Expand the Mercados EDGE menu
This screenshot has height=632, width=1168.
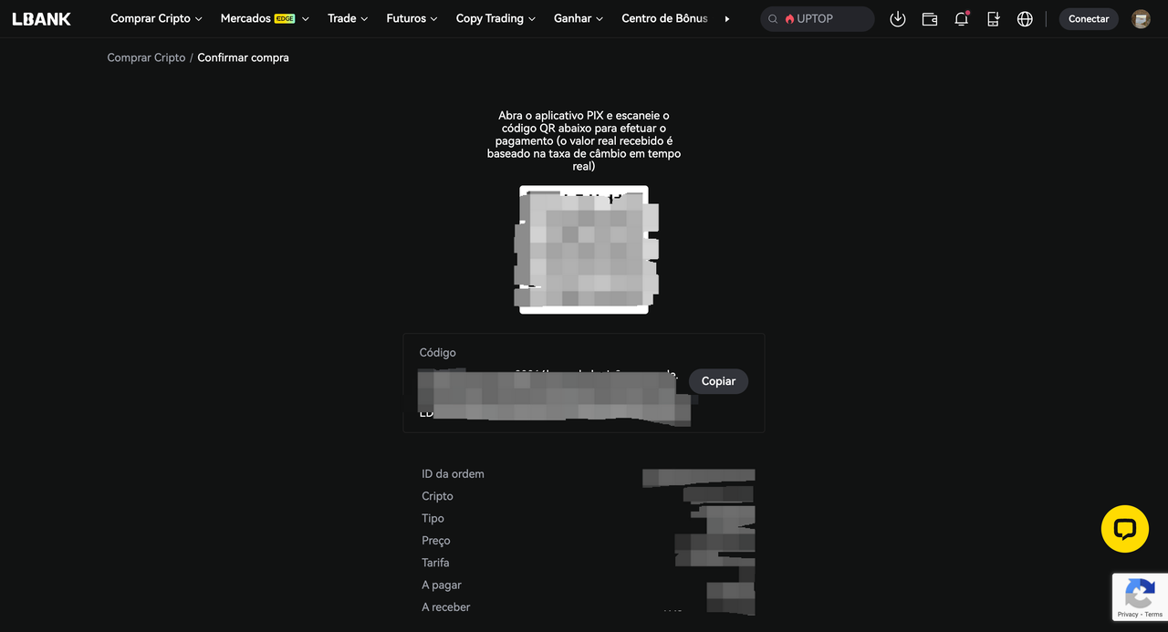coord(265,18)
